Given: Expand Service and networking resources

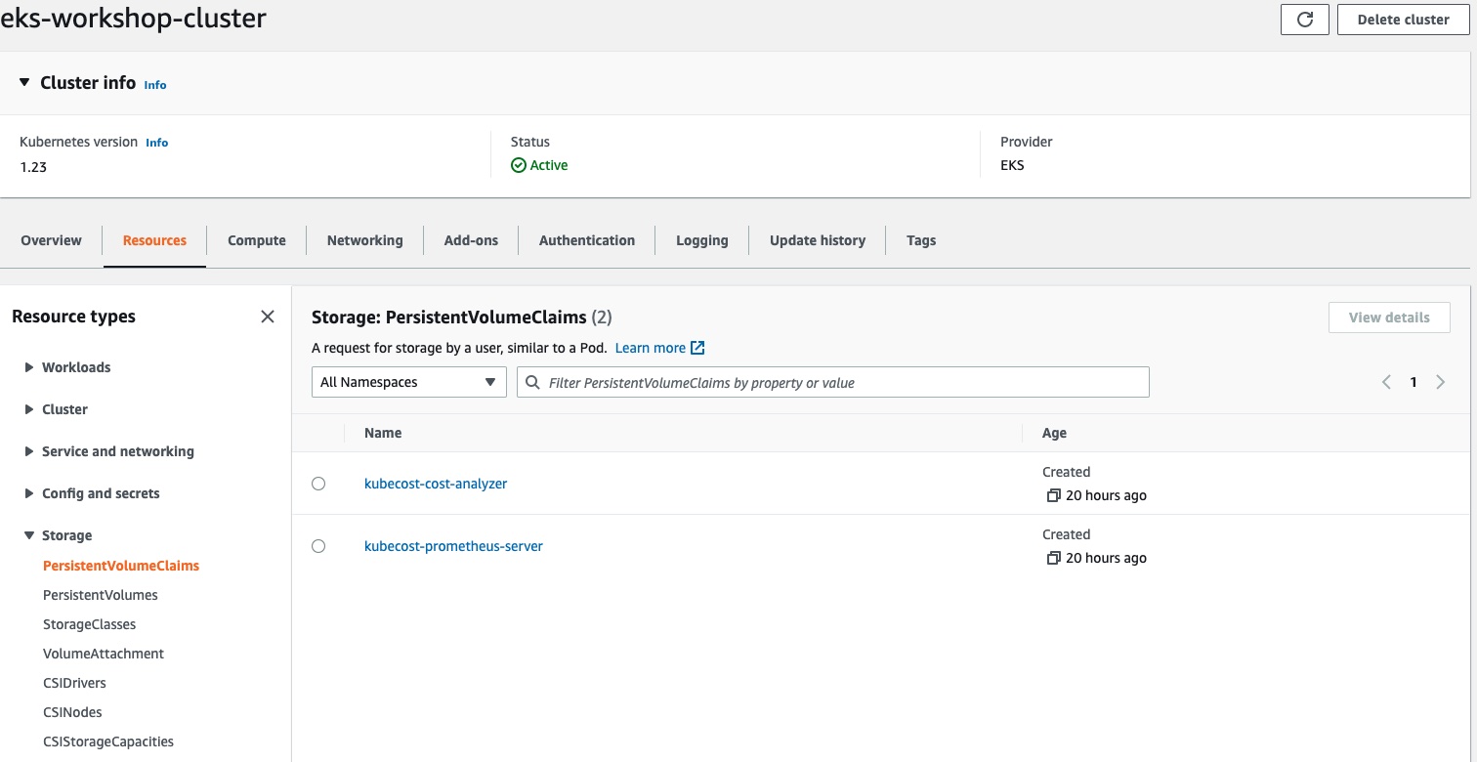Looking at the screenshot, I should pos(29,451).
